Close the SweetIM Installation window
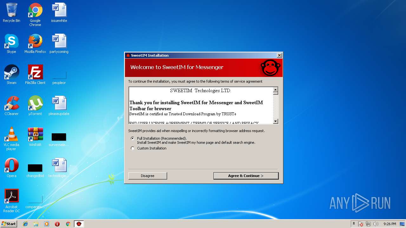The width and height of the screenshot is (406, 228). tap(279, 55)
